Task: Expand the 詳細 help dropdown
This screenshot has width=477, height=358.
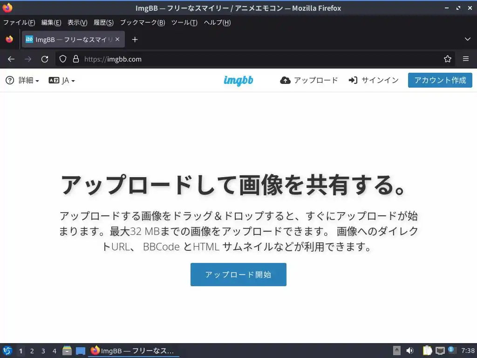Action: tap(22, 80)
